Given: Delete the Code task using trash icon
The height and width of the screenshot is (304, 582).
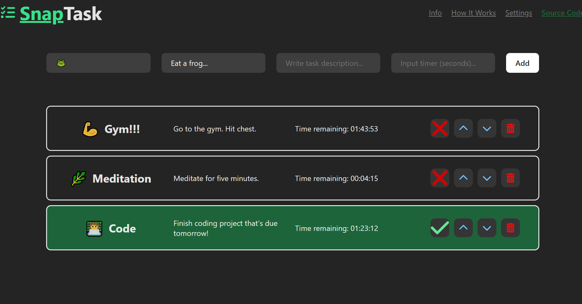Looking at the screenshot, I should tap(510, 228).
